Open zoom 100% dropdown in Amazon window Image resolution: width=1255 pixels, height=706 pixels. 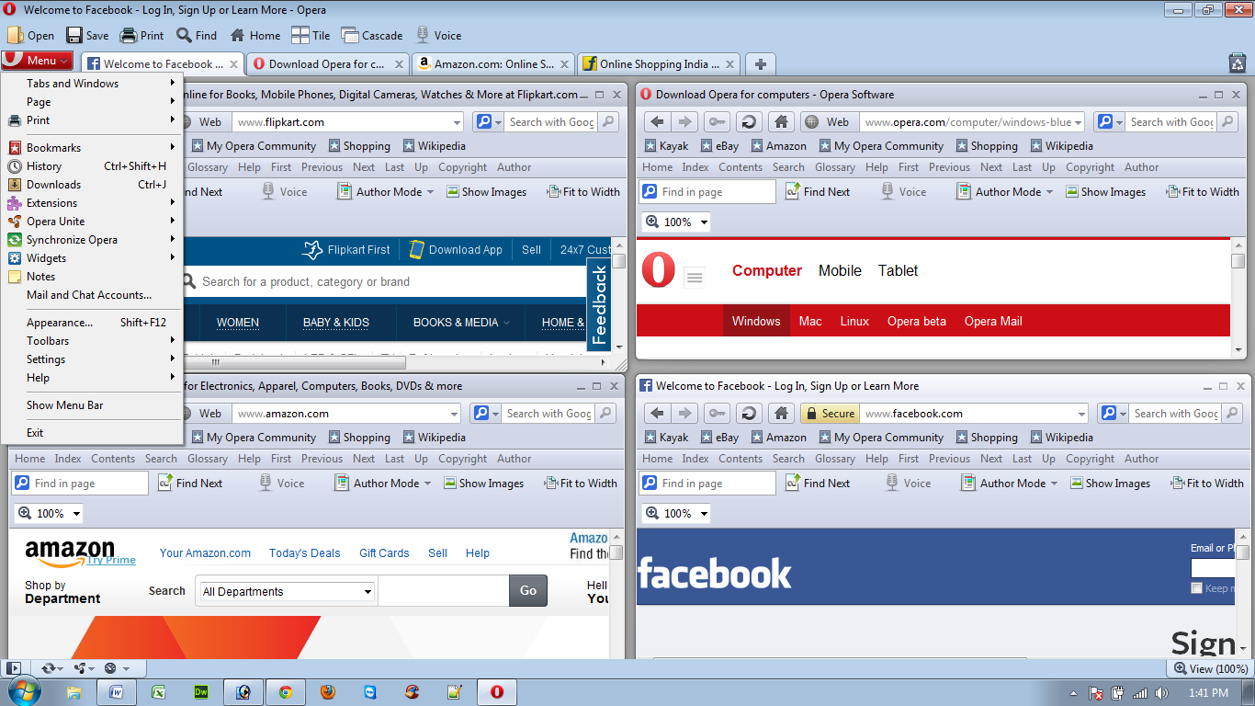[x=76, y=513]
